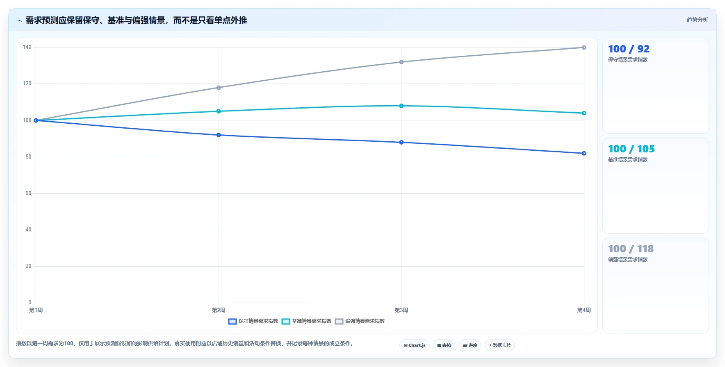Click the footnote starting 指数以第一周需求为100
725x367 pixels.
[x=185, y=343]
